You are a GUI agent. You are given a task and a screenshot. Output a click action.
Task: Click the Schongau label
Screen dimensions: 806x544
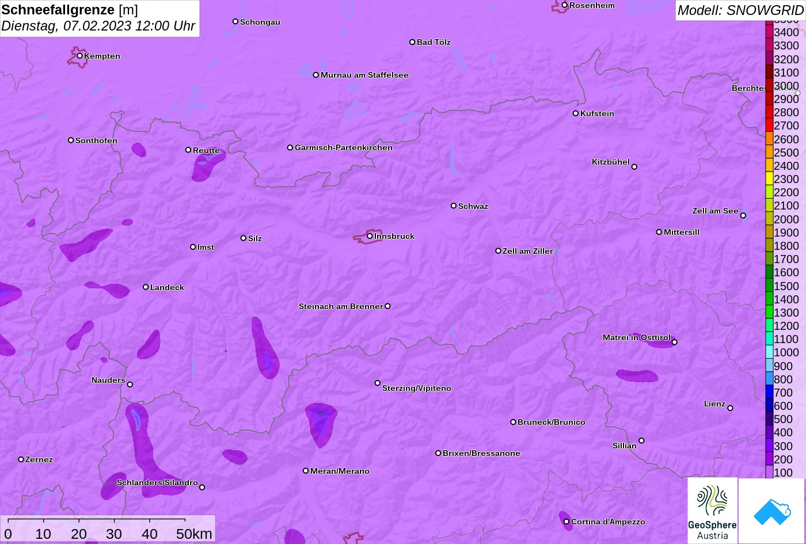click(260, 22)
